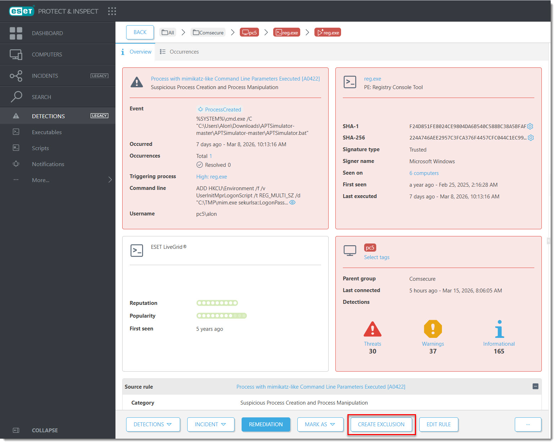Click the Select tags link
The image size is (556, 444).
[x=377, y=257]
